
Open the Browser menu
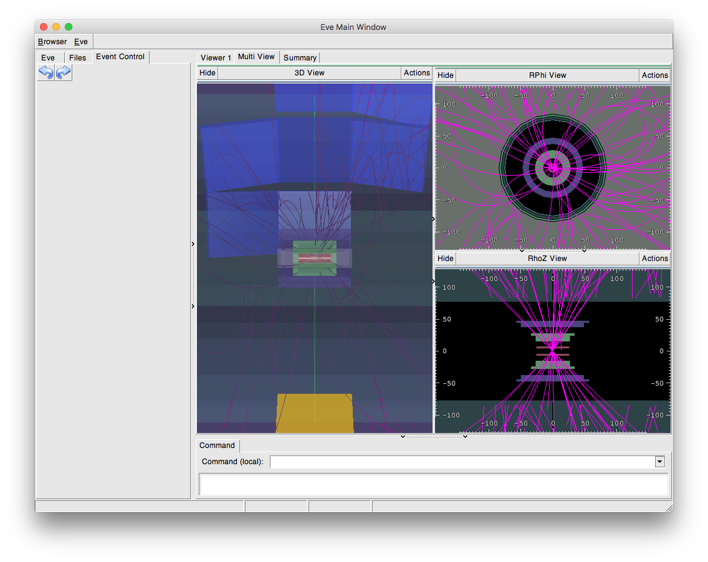[52, 42]
